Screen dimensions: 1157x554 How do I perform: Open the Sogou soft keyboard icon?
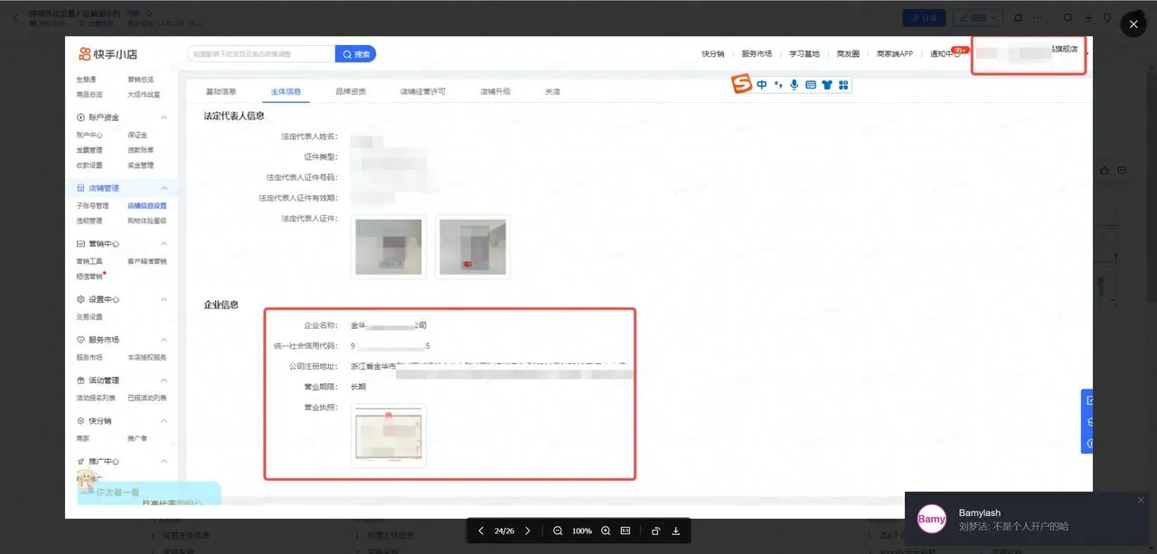click(x=810, y=84)
